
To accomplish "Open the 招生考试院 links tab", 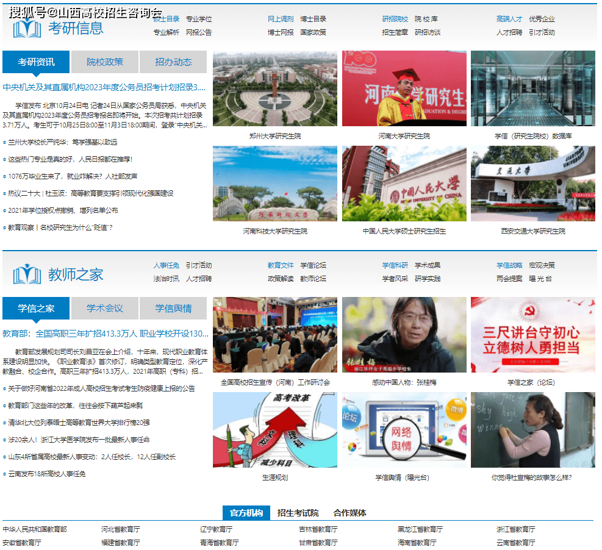I will click(x=298, y=513).
